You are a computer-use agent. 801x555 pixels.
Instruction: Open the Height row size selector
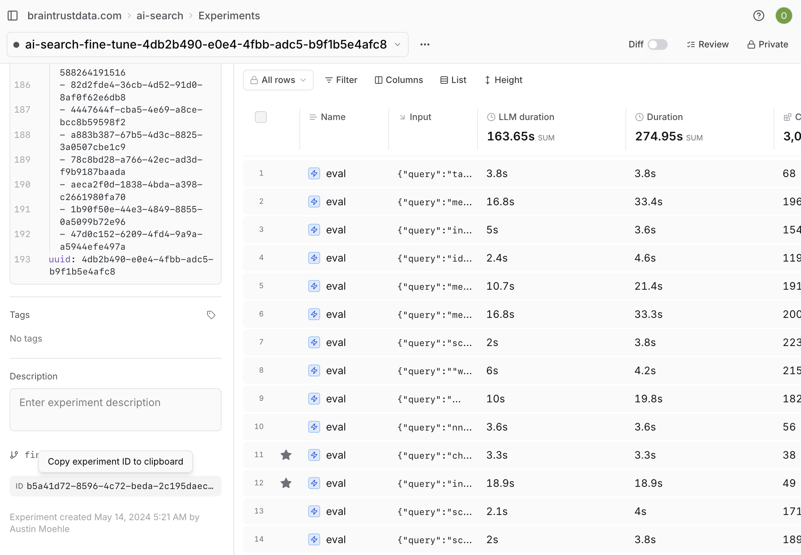coord(503,80)
